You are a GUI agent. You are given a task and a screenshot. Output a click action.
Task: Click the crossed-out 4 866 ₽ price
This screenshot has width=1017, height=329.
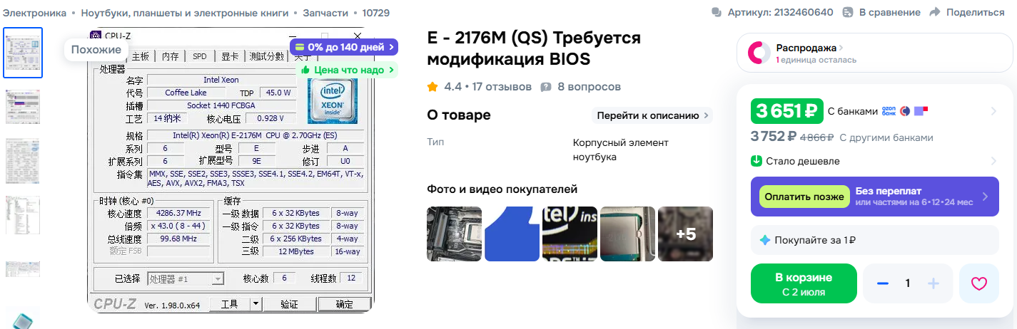pyautogui.click(x=816, y=137)
